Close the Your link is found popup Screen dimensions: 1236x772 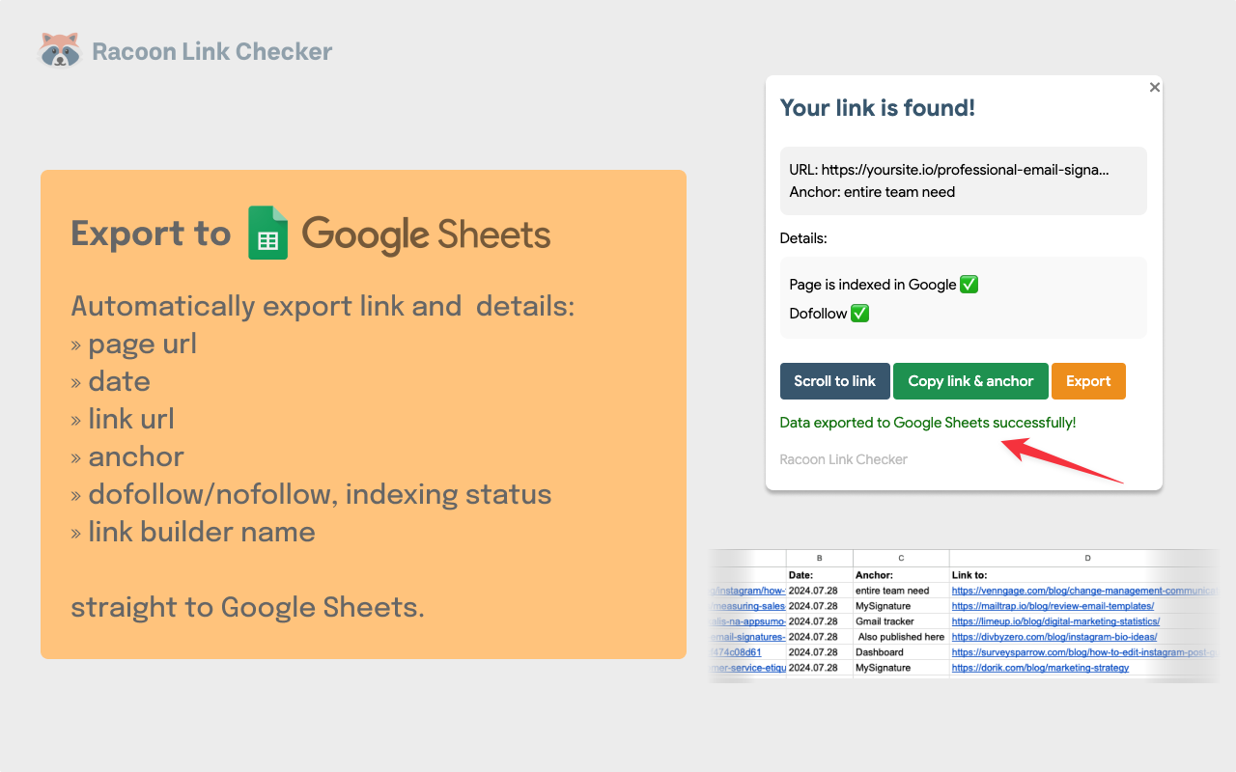point(1154,87)
